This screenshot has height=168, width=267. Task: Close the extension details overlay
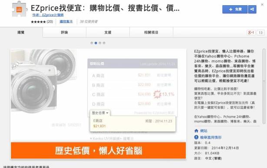pos(262,5)
